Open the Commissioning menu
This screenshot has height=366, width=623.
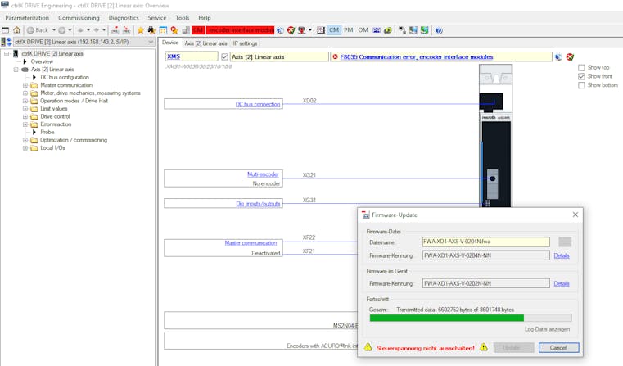79,18
